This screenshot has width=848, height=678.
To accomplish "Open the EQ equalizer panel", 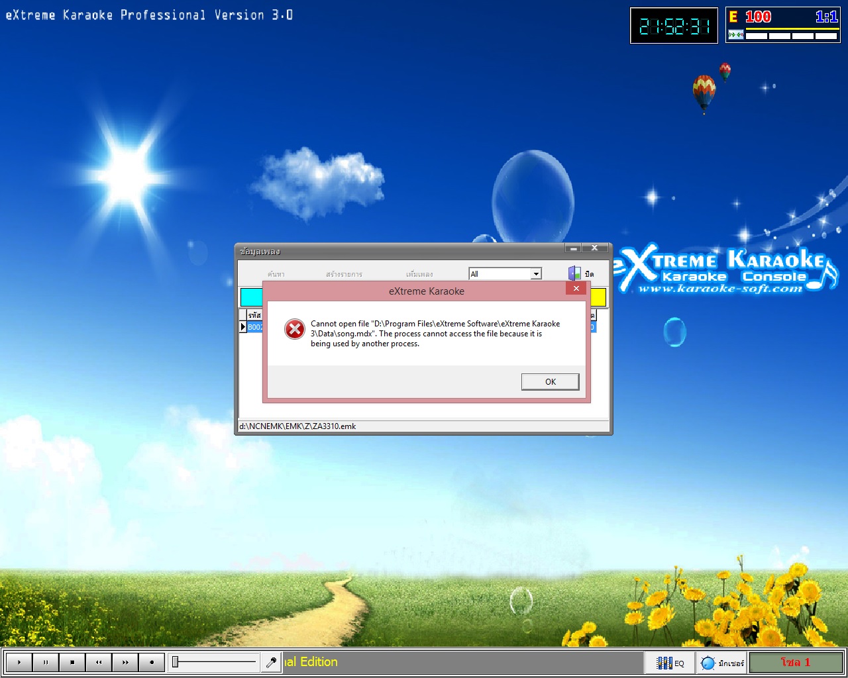I will pos(670,663).
